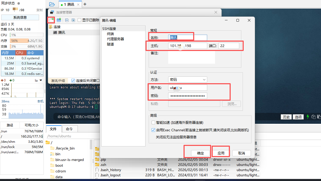Select .bash_logout file row
This screenshot has width=321, height=181.
(x=177, y=175)
